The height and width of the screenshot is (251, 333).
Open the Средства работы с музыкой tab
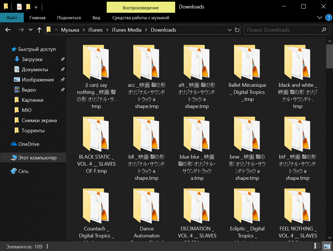pos(140,18)
